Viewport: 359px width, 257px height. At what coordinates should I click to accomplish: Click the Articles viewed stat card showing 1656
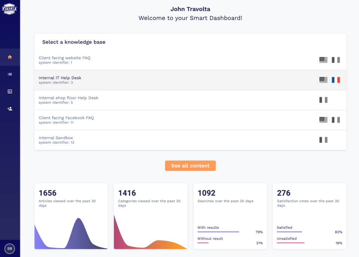(71, 216)
